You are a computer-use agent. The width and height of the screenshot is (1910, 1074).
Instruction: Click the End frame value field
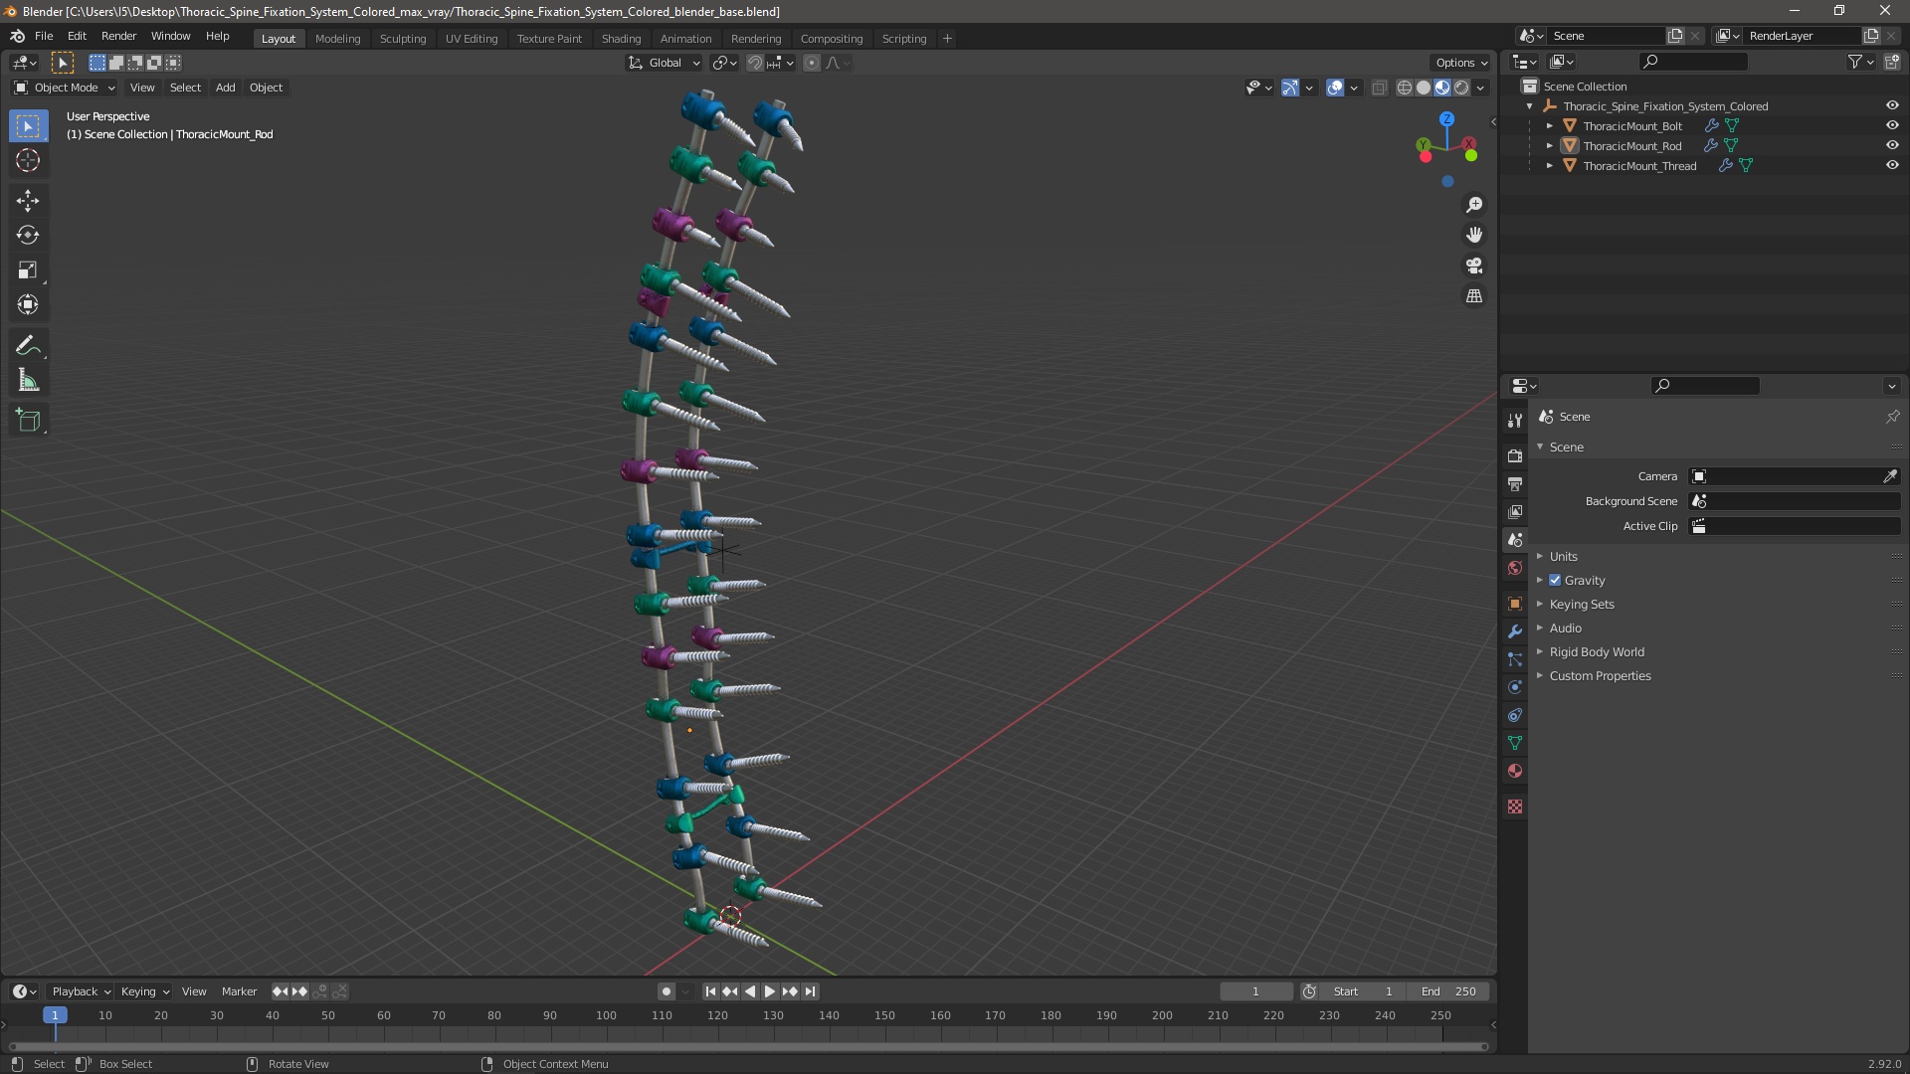1449,991
